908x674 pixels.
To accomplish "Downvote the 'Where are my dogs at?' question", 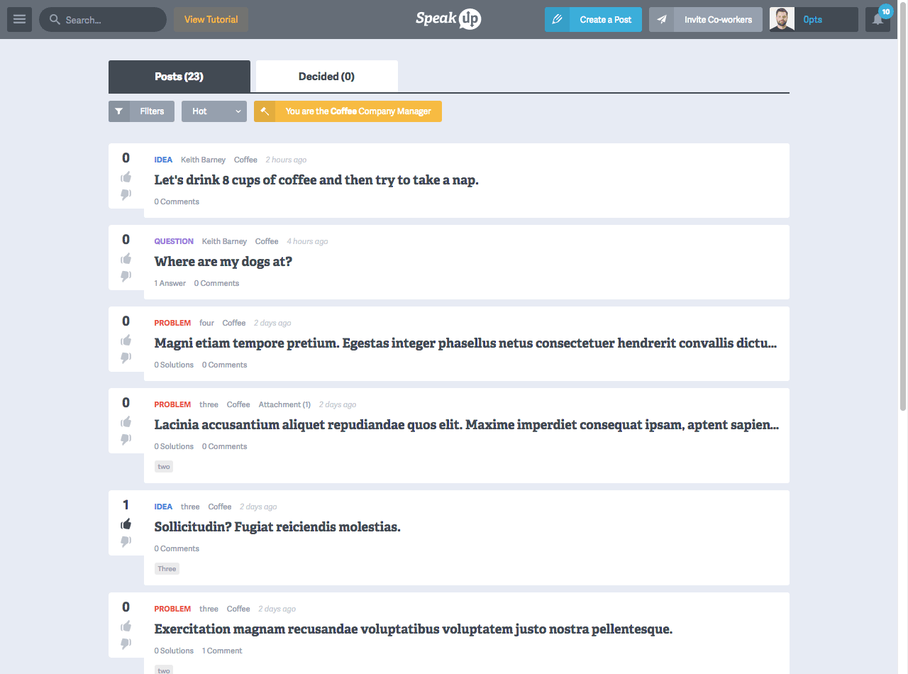I will 126,276.
